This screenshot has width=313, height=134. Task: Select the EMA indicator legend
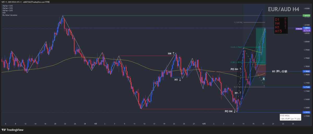4,12
